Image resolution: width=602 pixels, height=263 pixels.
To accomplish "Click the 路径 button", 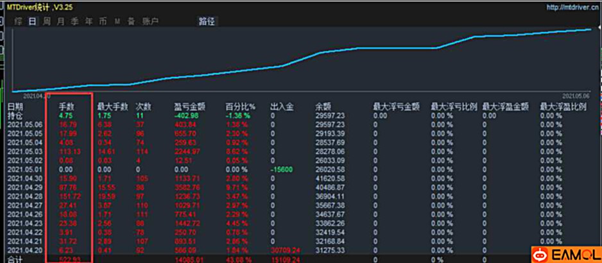I will (208, 21).
